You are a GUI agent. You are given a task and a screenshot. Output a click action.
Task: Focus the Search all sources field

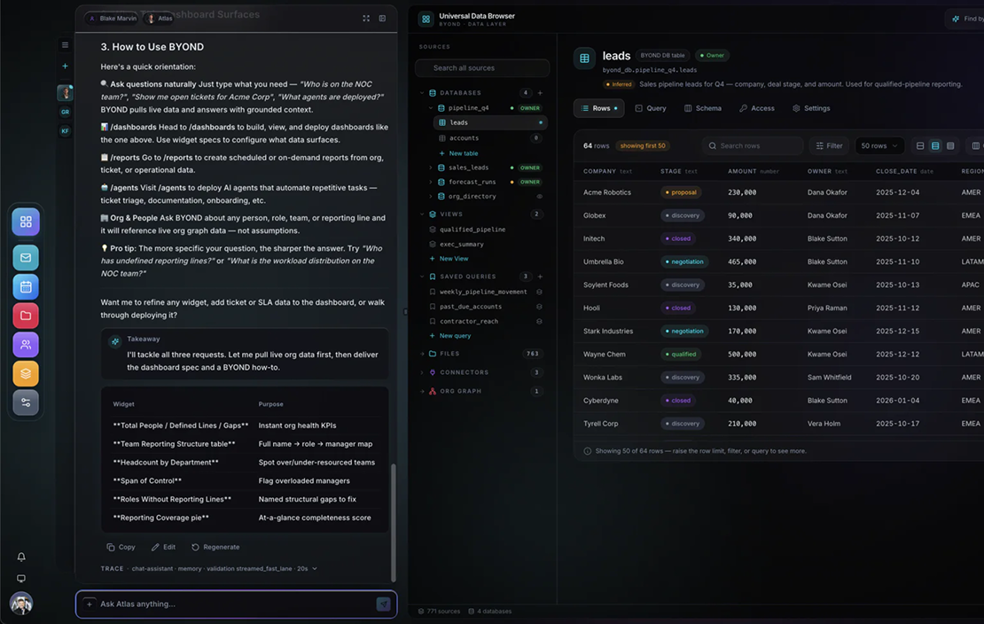pos(482,67)
